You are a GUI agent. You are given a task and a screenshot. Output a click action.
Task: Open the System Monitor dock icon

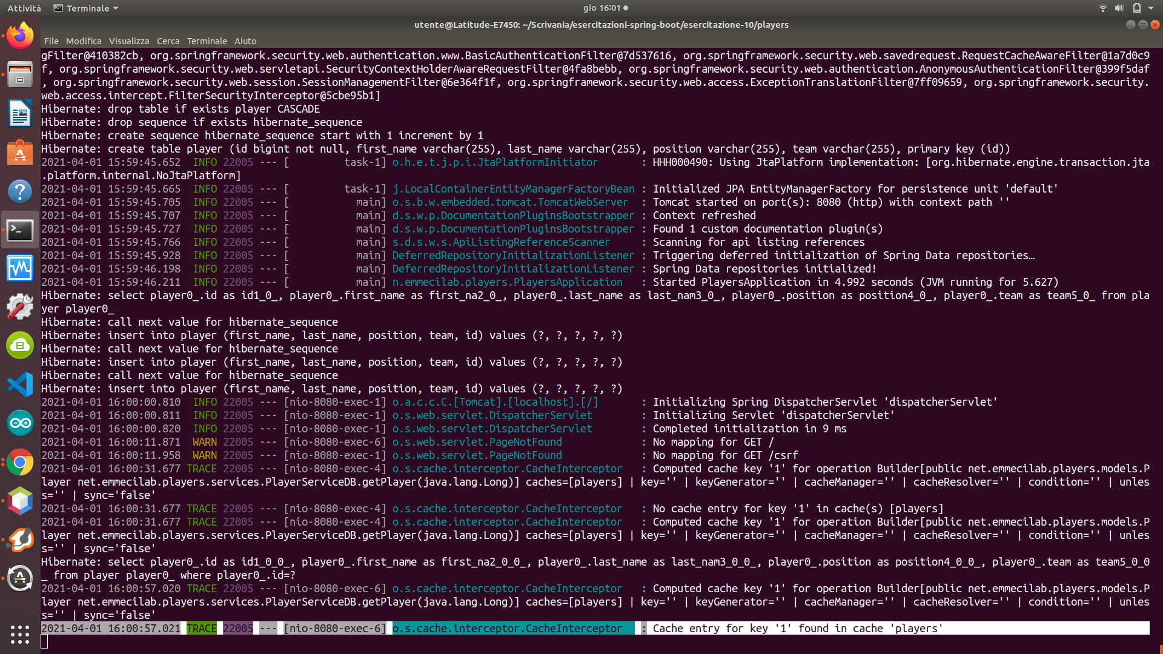[x=20, y=268]
